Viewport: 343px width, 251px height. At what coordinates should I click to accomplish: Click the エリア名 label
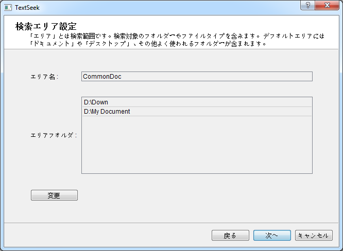point(44,77)
